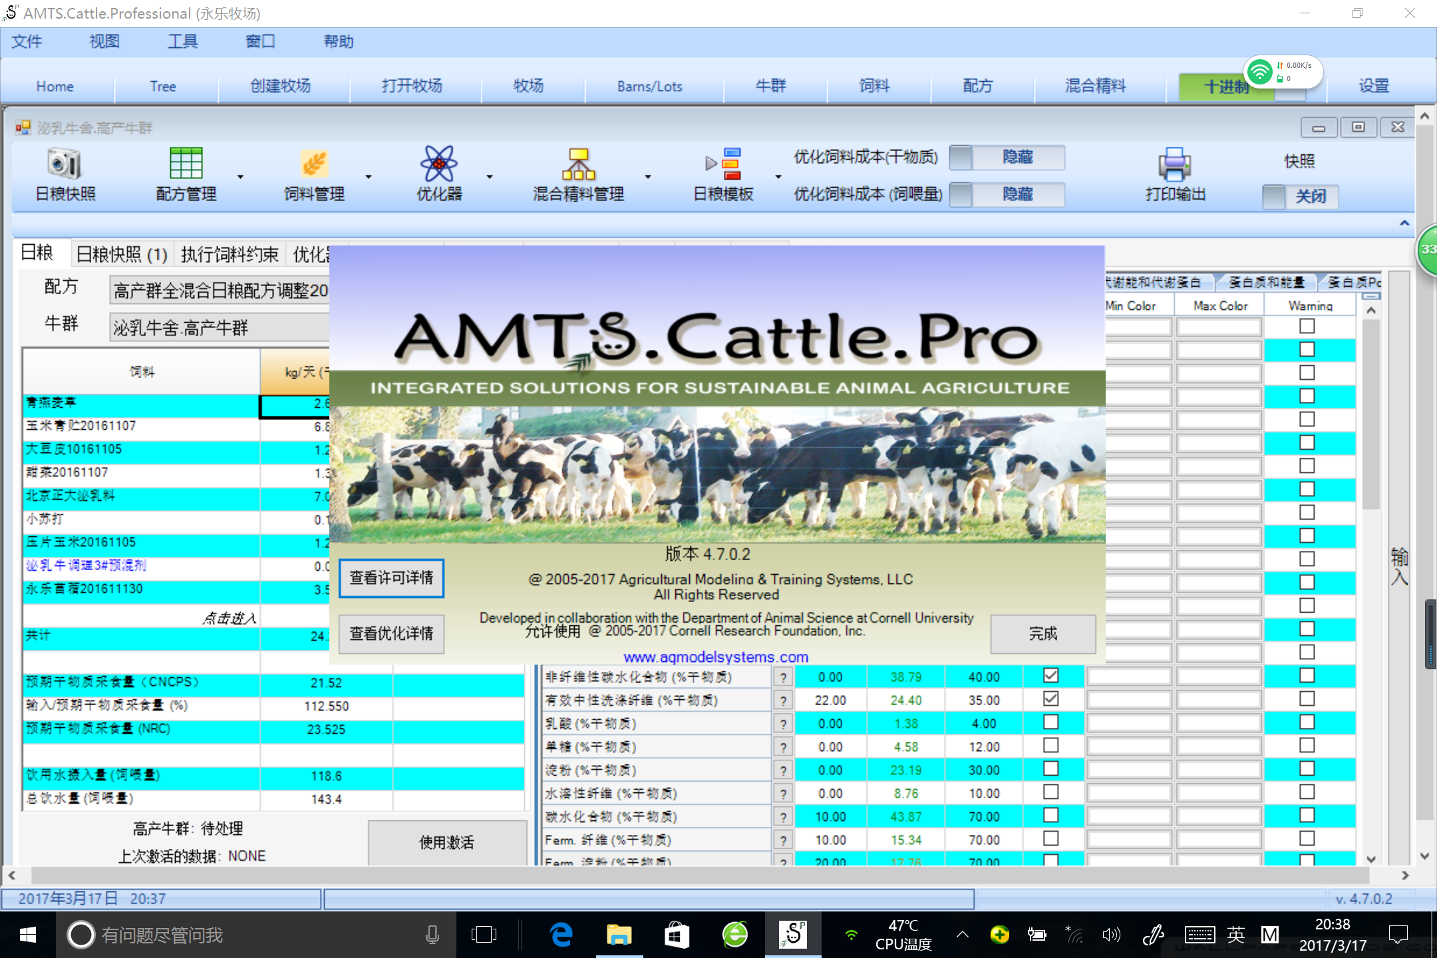Click 完成 to close splash

(x=1042, y=633)
